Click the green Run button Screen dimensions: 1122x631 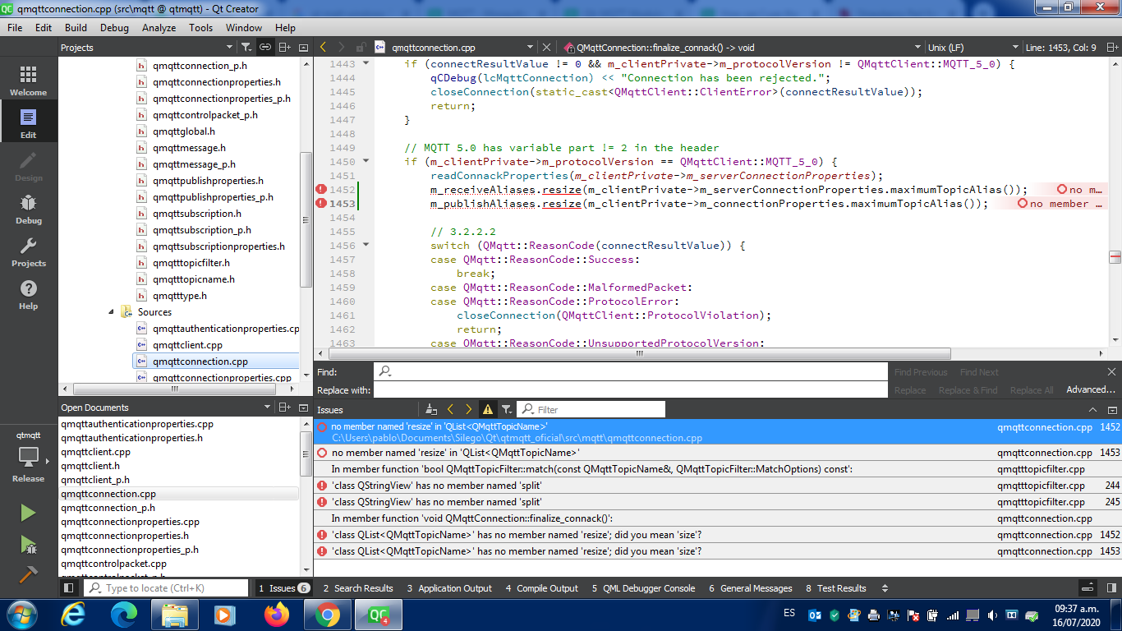pos(28,513)
